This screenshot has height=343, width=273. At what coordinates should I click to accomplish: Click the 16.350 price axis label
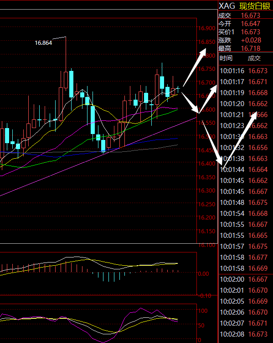pyautogui.click(x=206, y=177)
